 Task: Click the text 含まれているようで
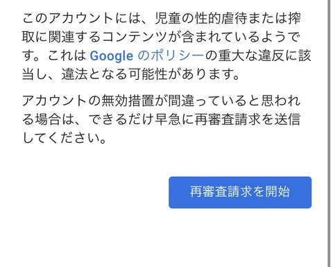coord(241,37)
